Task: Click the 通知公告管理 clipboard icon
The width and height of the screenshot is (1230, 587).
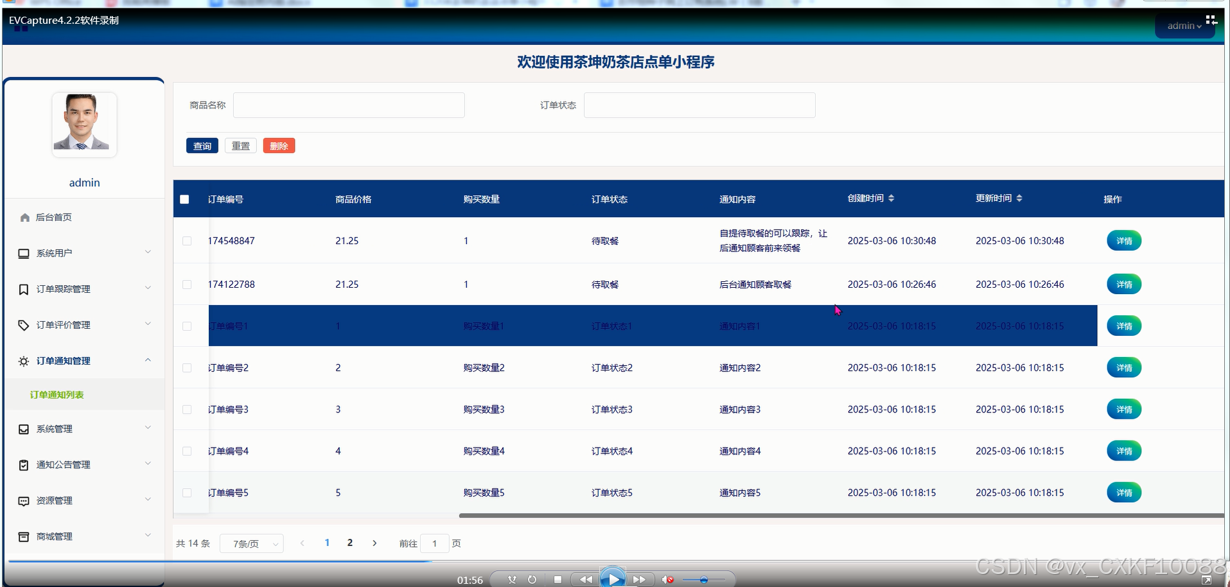Action: 24,465
